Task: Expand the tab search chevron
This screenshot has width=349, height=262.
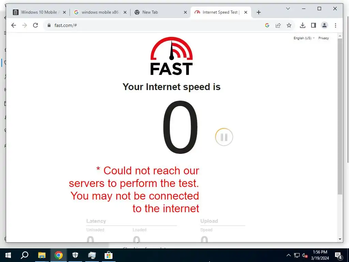Action: [x=288, y=9]
